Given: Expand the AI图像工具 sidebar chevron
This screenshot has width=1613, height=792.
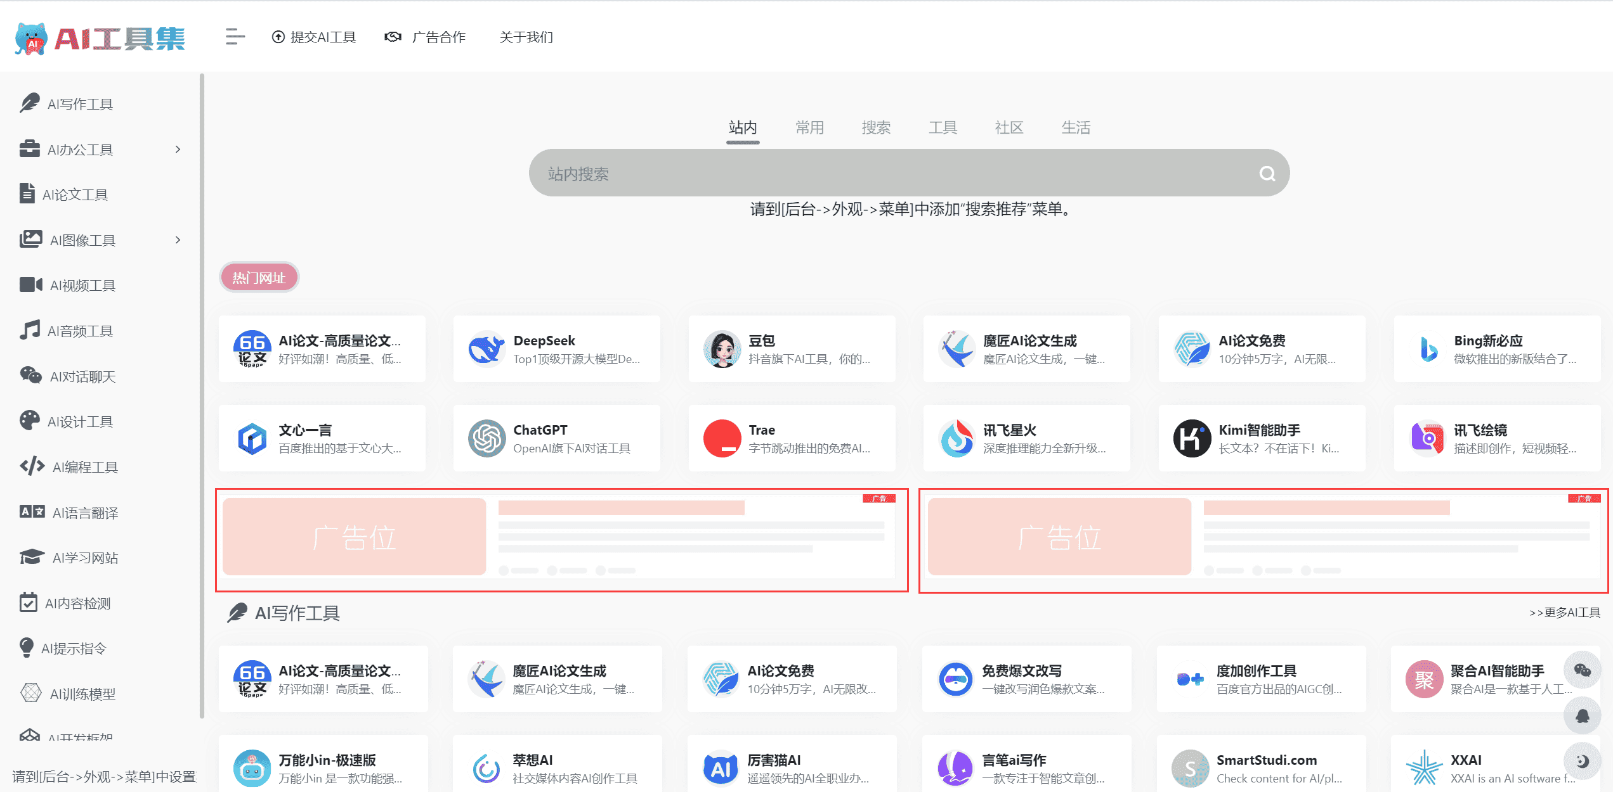Looking at the screenshot, I should 178,240.
